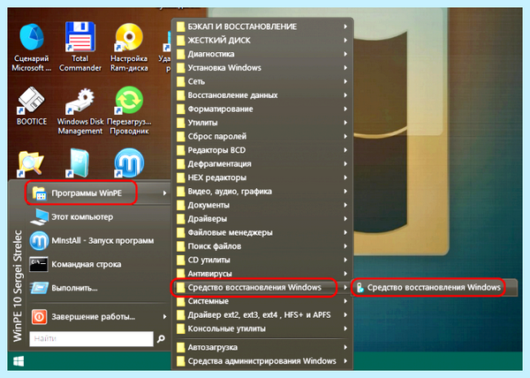
Task: Expand the Утилиты submenu arrow
Action: tap(345, 123)
